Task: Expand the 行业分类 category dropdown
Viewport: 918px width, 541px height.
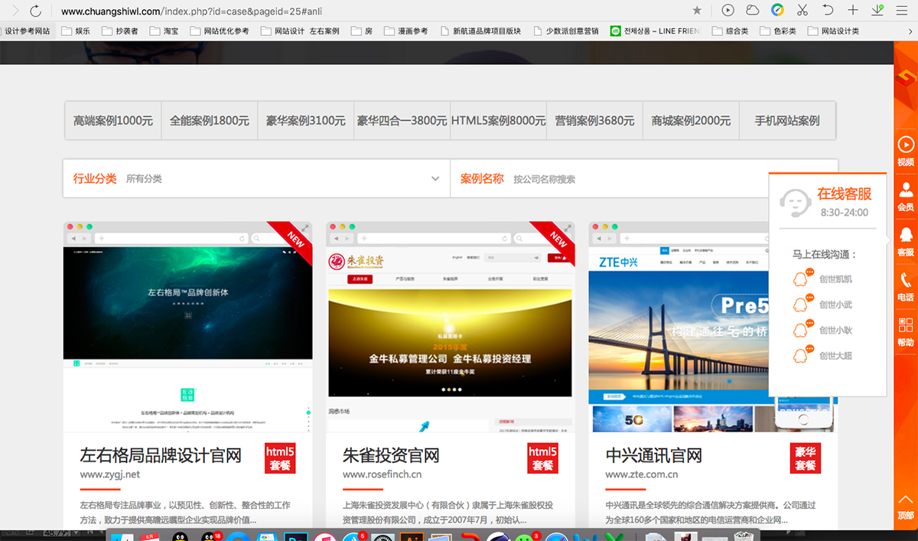Action: pos(435,179)
